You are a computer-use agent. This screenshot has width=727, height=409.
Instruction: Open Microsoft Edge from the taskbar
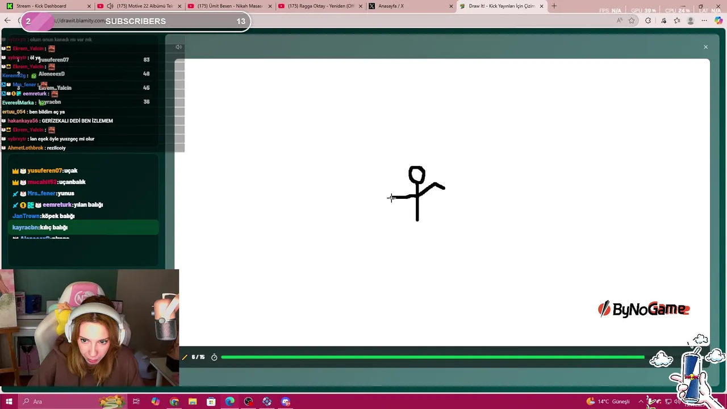[229, 402]
